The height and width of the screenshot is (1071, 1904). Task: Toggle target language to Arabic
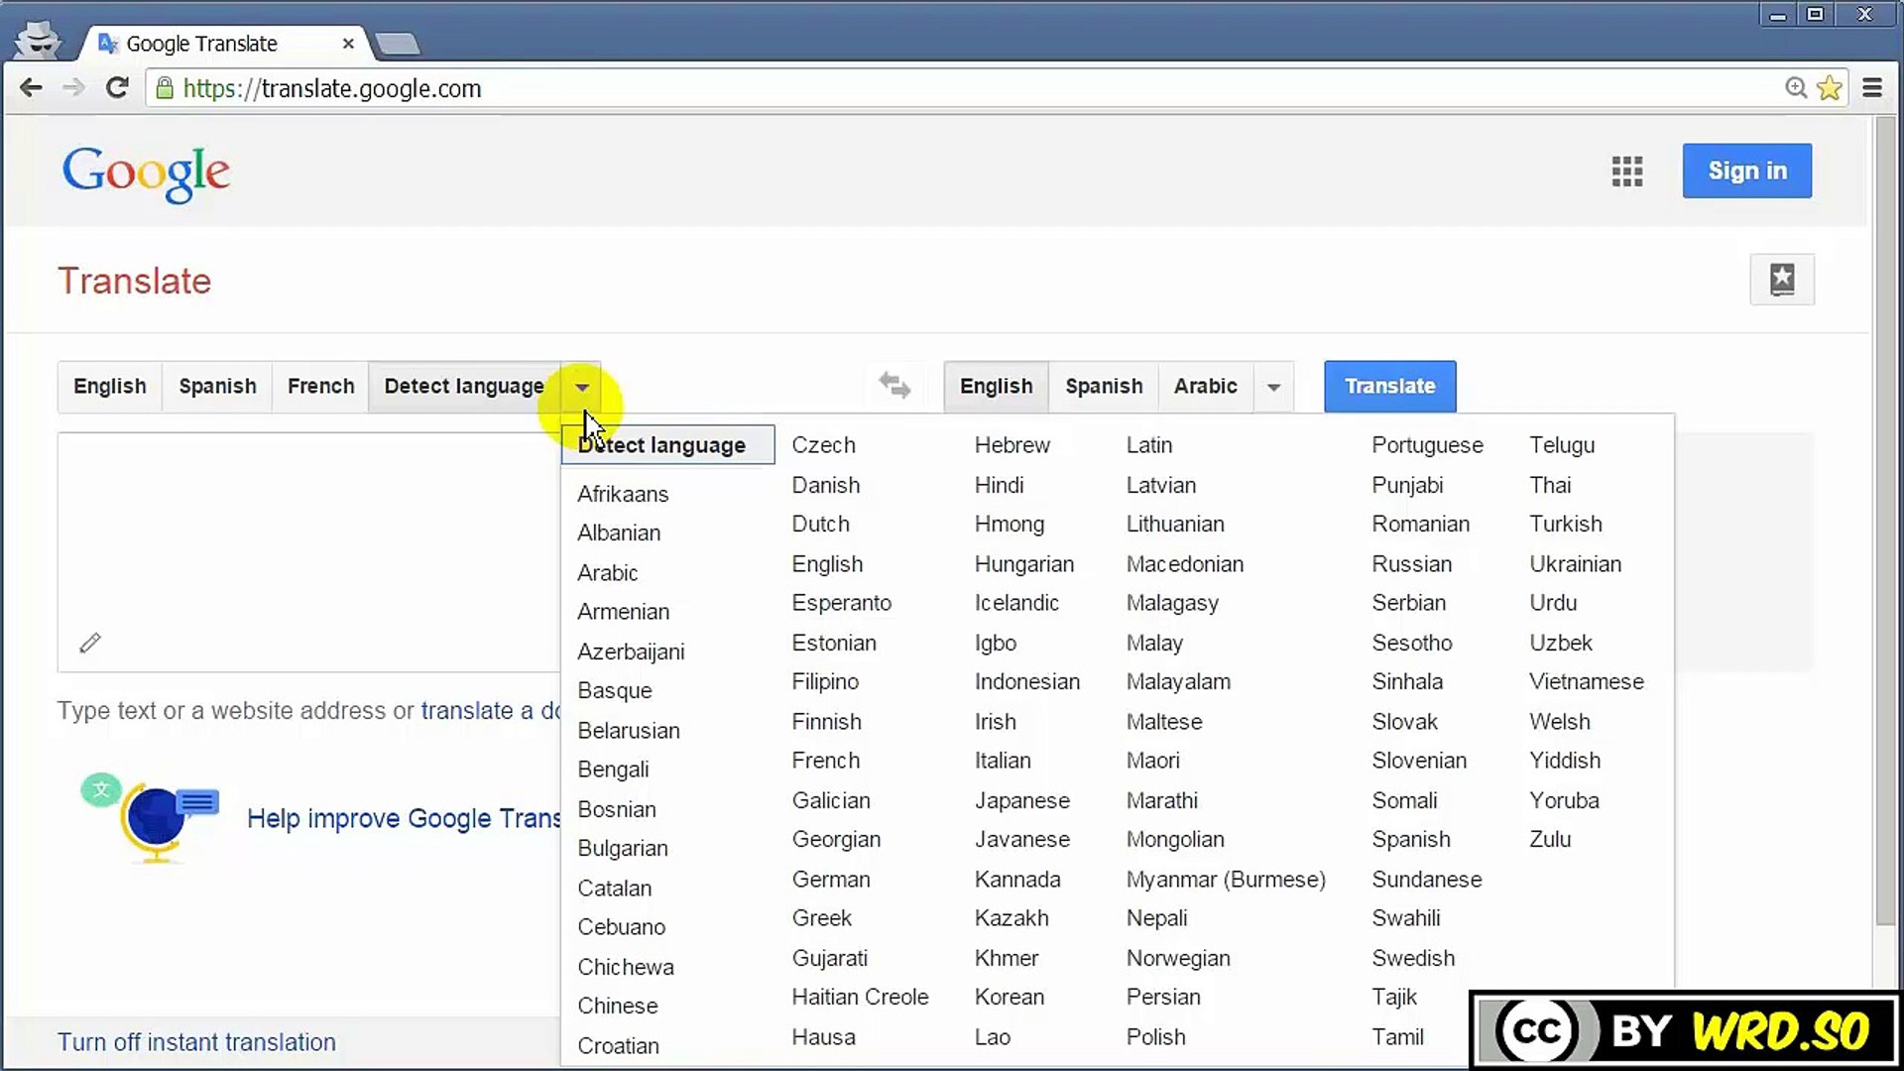pyautogui.click(x=1205, y=386)
